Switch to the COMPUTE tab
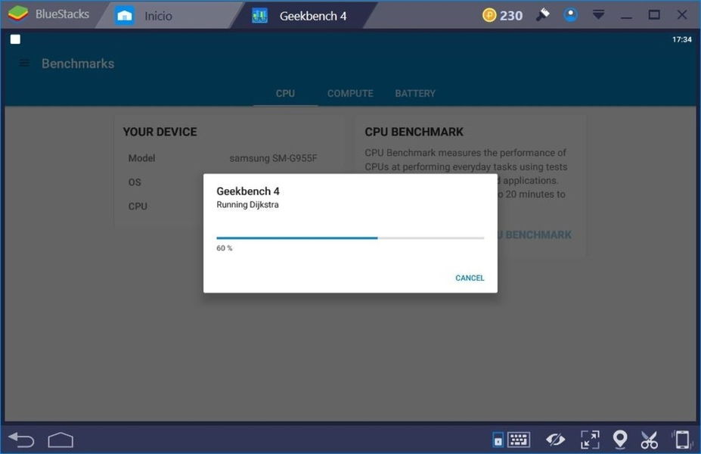The width and height of the screenshot is (701, 454). (x=350, y=94)
